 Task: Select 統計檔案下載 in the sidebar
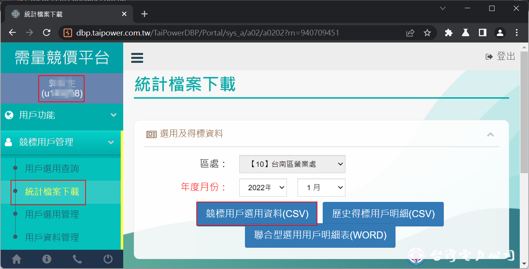pos(52,192)
